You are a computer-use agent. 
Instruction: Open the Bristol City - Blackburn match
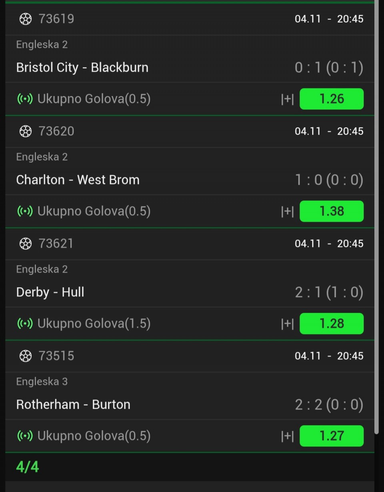click(82, 67)
